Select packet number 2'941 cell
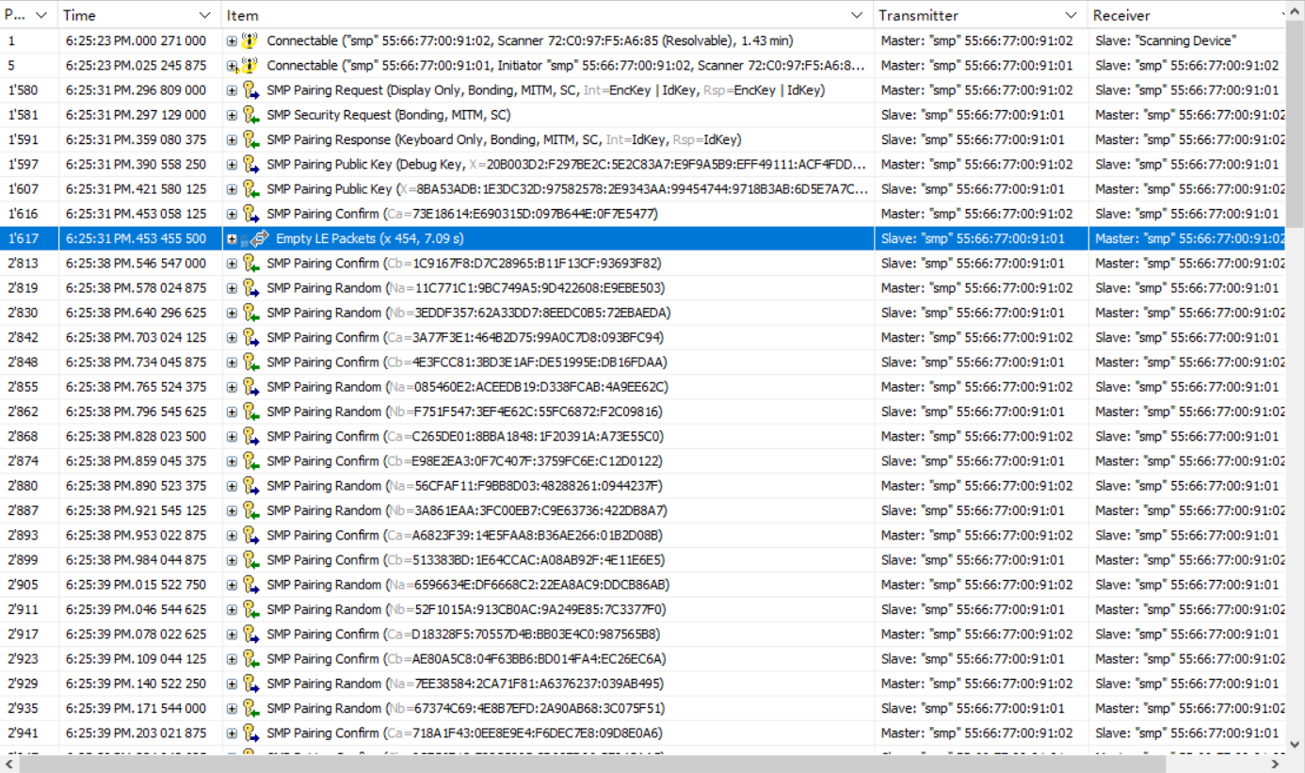This screenshot has height=773, width=1305. point(29,733)
